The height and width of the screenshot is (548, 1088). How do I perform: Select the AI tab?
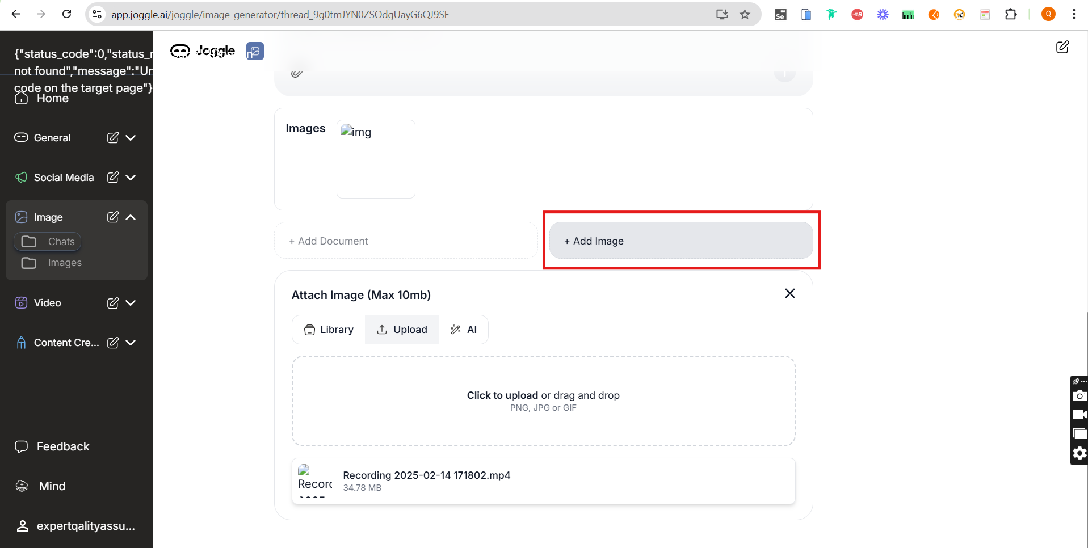coord(463,330)
